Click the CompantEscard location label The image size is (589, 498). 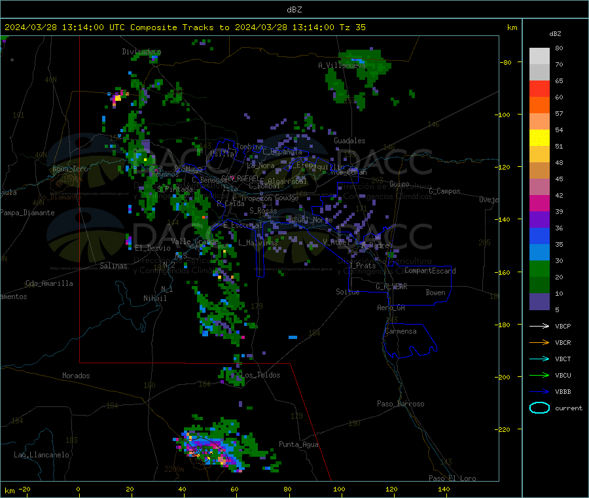430,271
